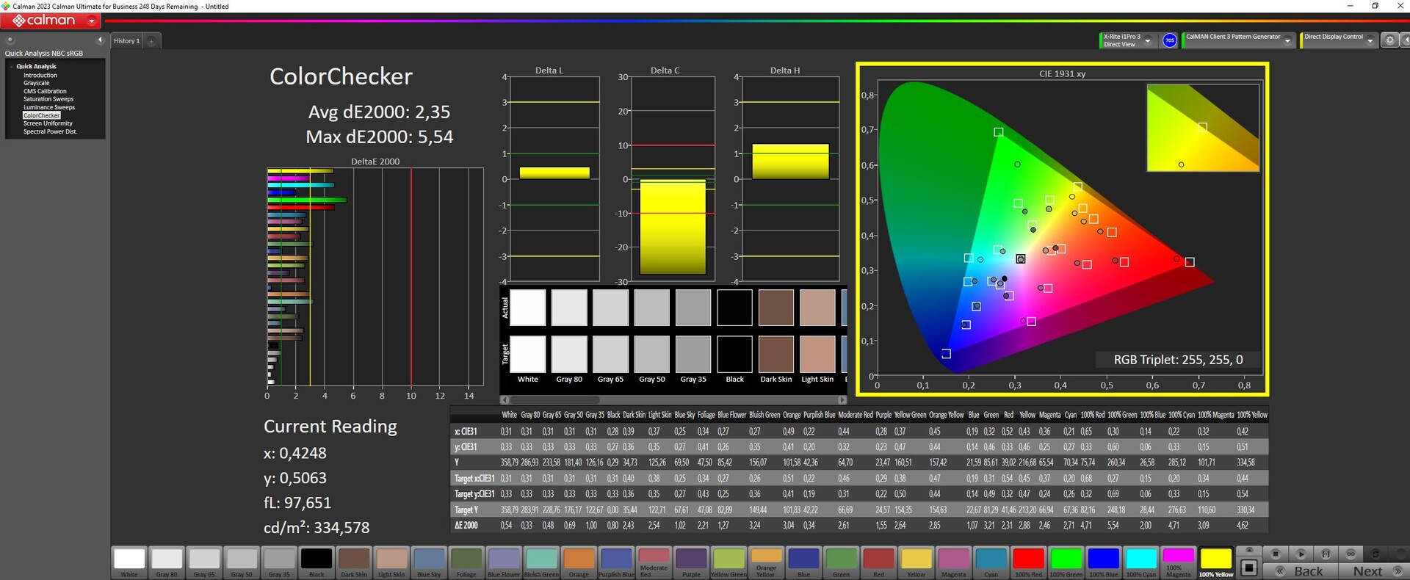Screen dimensions: 1410x580
Task: Expand the panel above the pattern window button
Action: [1249, 550]
